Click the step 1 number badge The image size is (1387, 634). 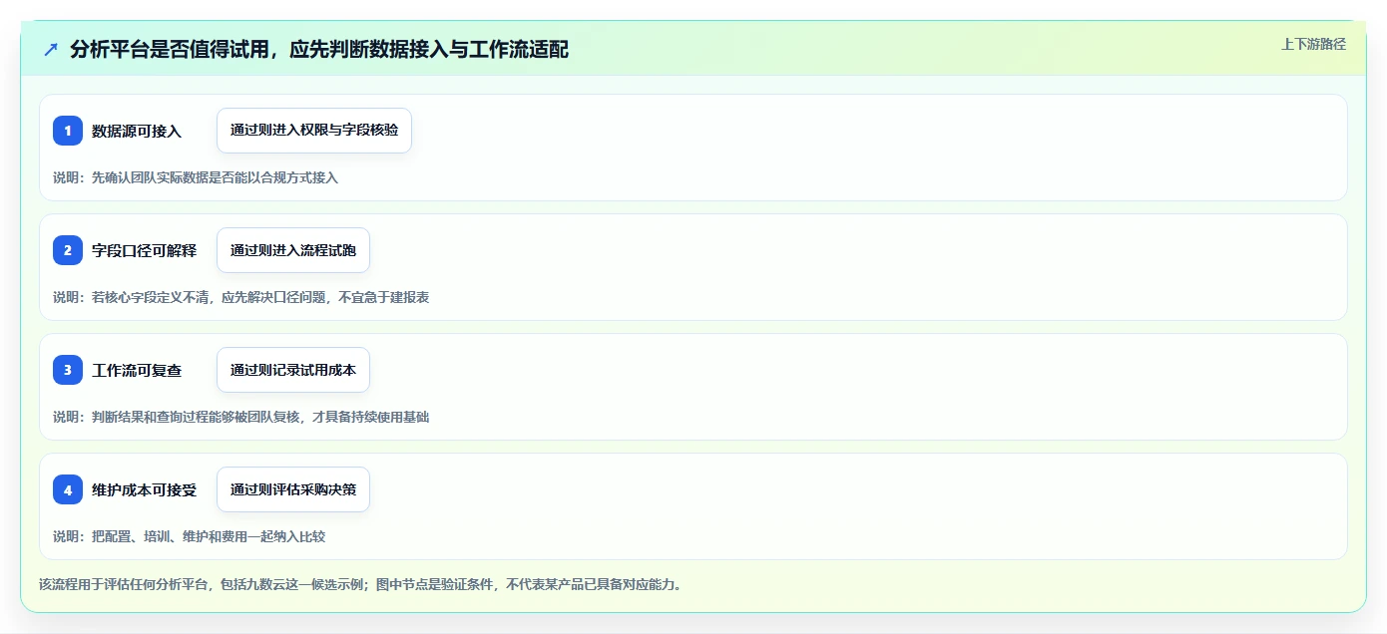click(68, 131)
